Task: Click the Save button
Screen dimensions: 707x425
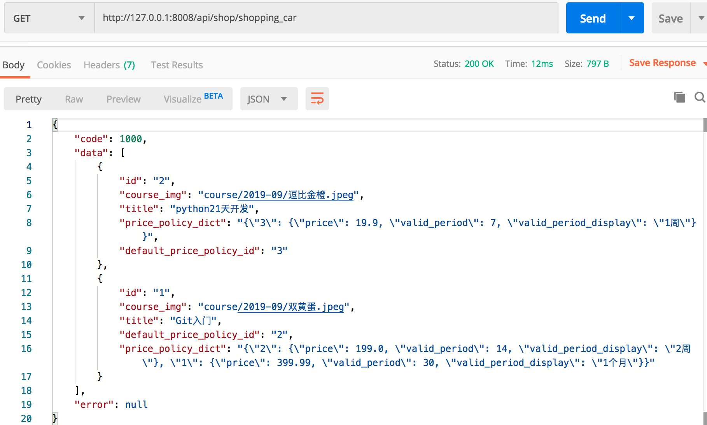Action: [670, 18]
